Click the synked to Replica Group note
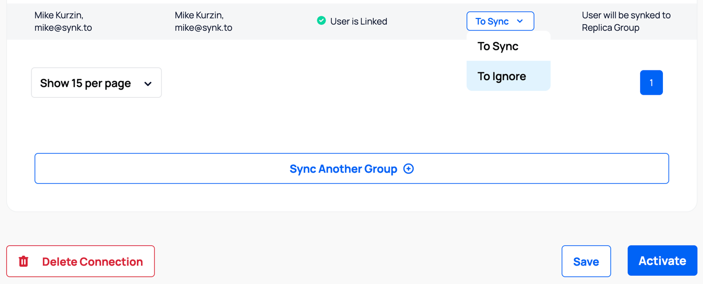Screen dimensions: 703x284 (626, 22)
